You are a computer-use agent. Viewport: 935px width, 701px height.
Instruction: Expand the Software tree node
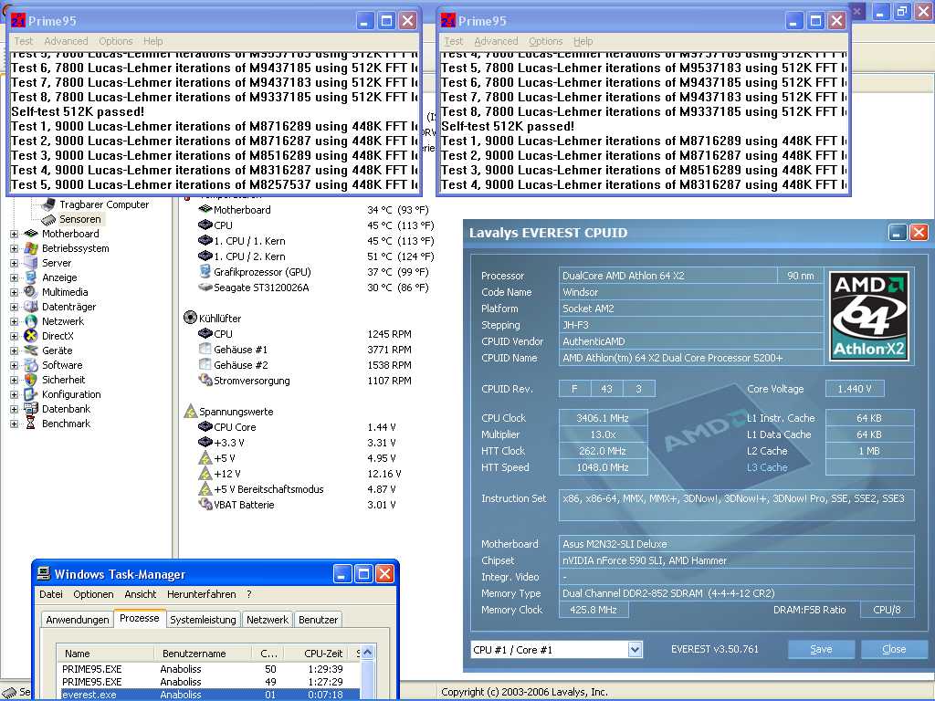click(15, 365)
